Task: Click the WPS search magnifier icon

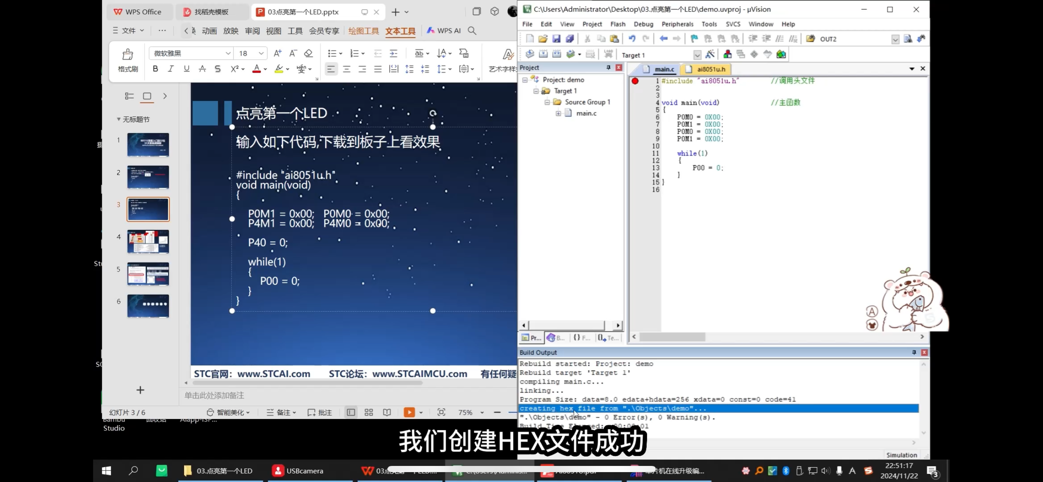Action: coord(472,30)
